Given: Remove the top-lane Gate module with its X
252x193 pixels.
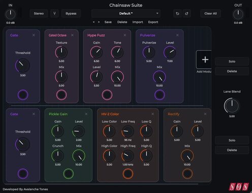Looking at the screenshot, I should [x=34, y=35].
